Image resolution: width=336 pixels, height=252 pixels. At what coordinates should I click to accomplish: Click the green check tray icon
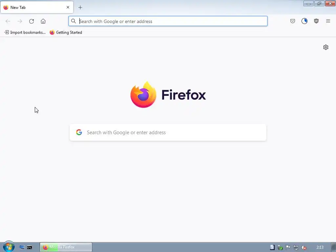click(280, 247)
